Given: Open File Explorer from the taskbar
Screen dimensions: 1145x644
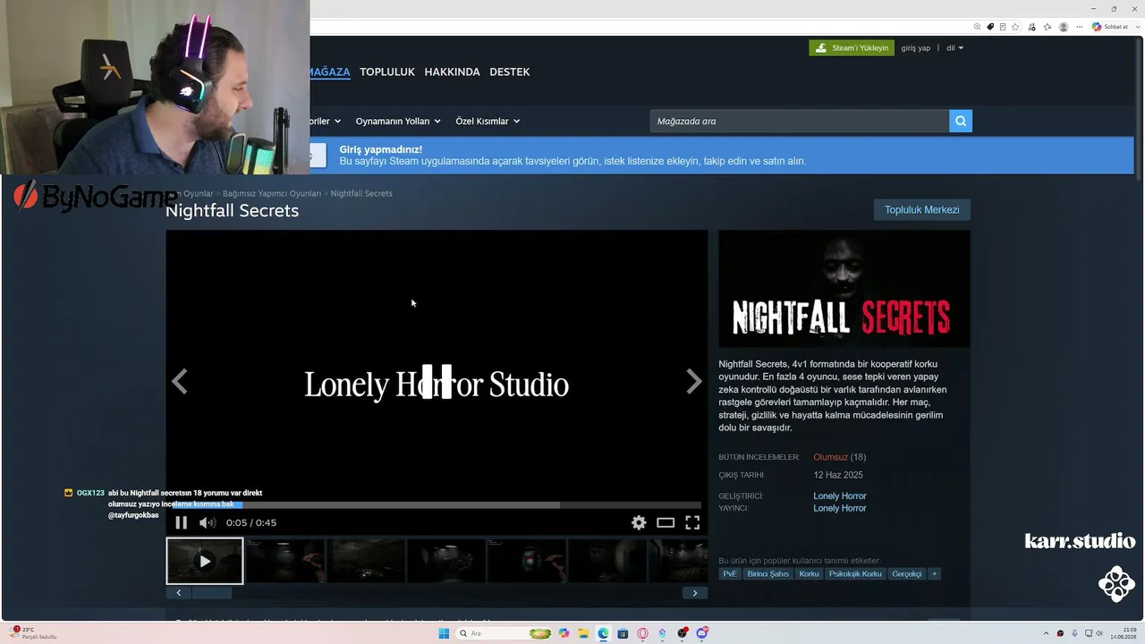Looking at the screenshot, I should (x=583, y=633).
